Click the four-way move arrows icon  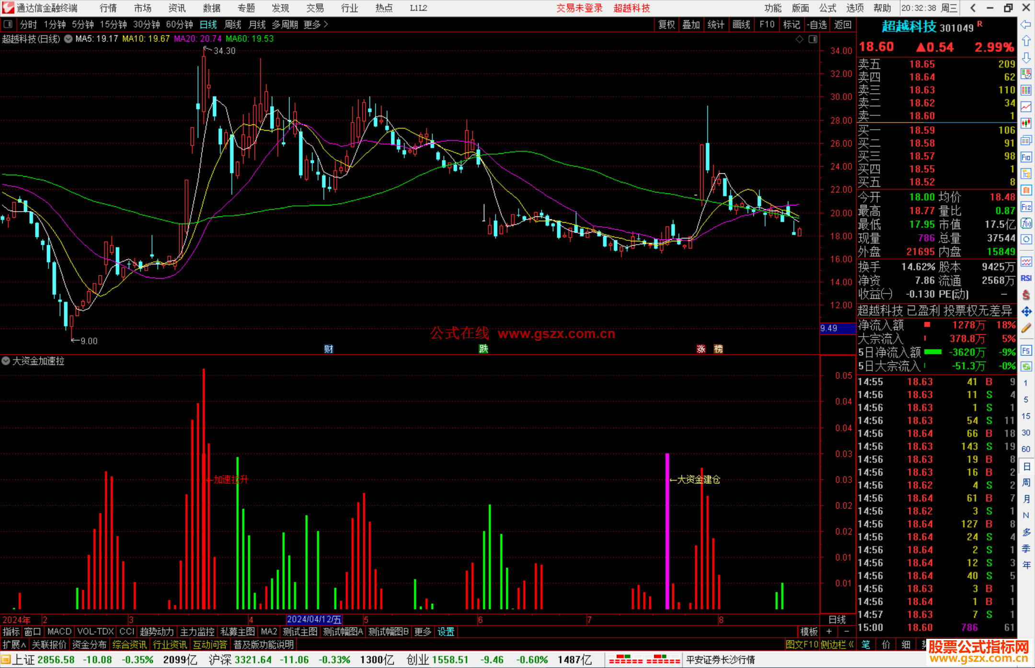pyautogui.click(x=1026, y=312)
